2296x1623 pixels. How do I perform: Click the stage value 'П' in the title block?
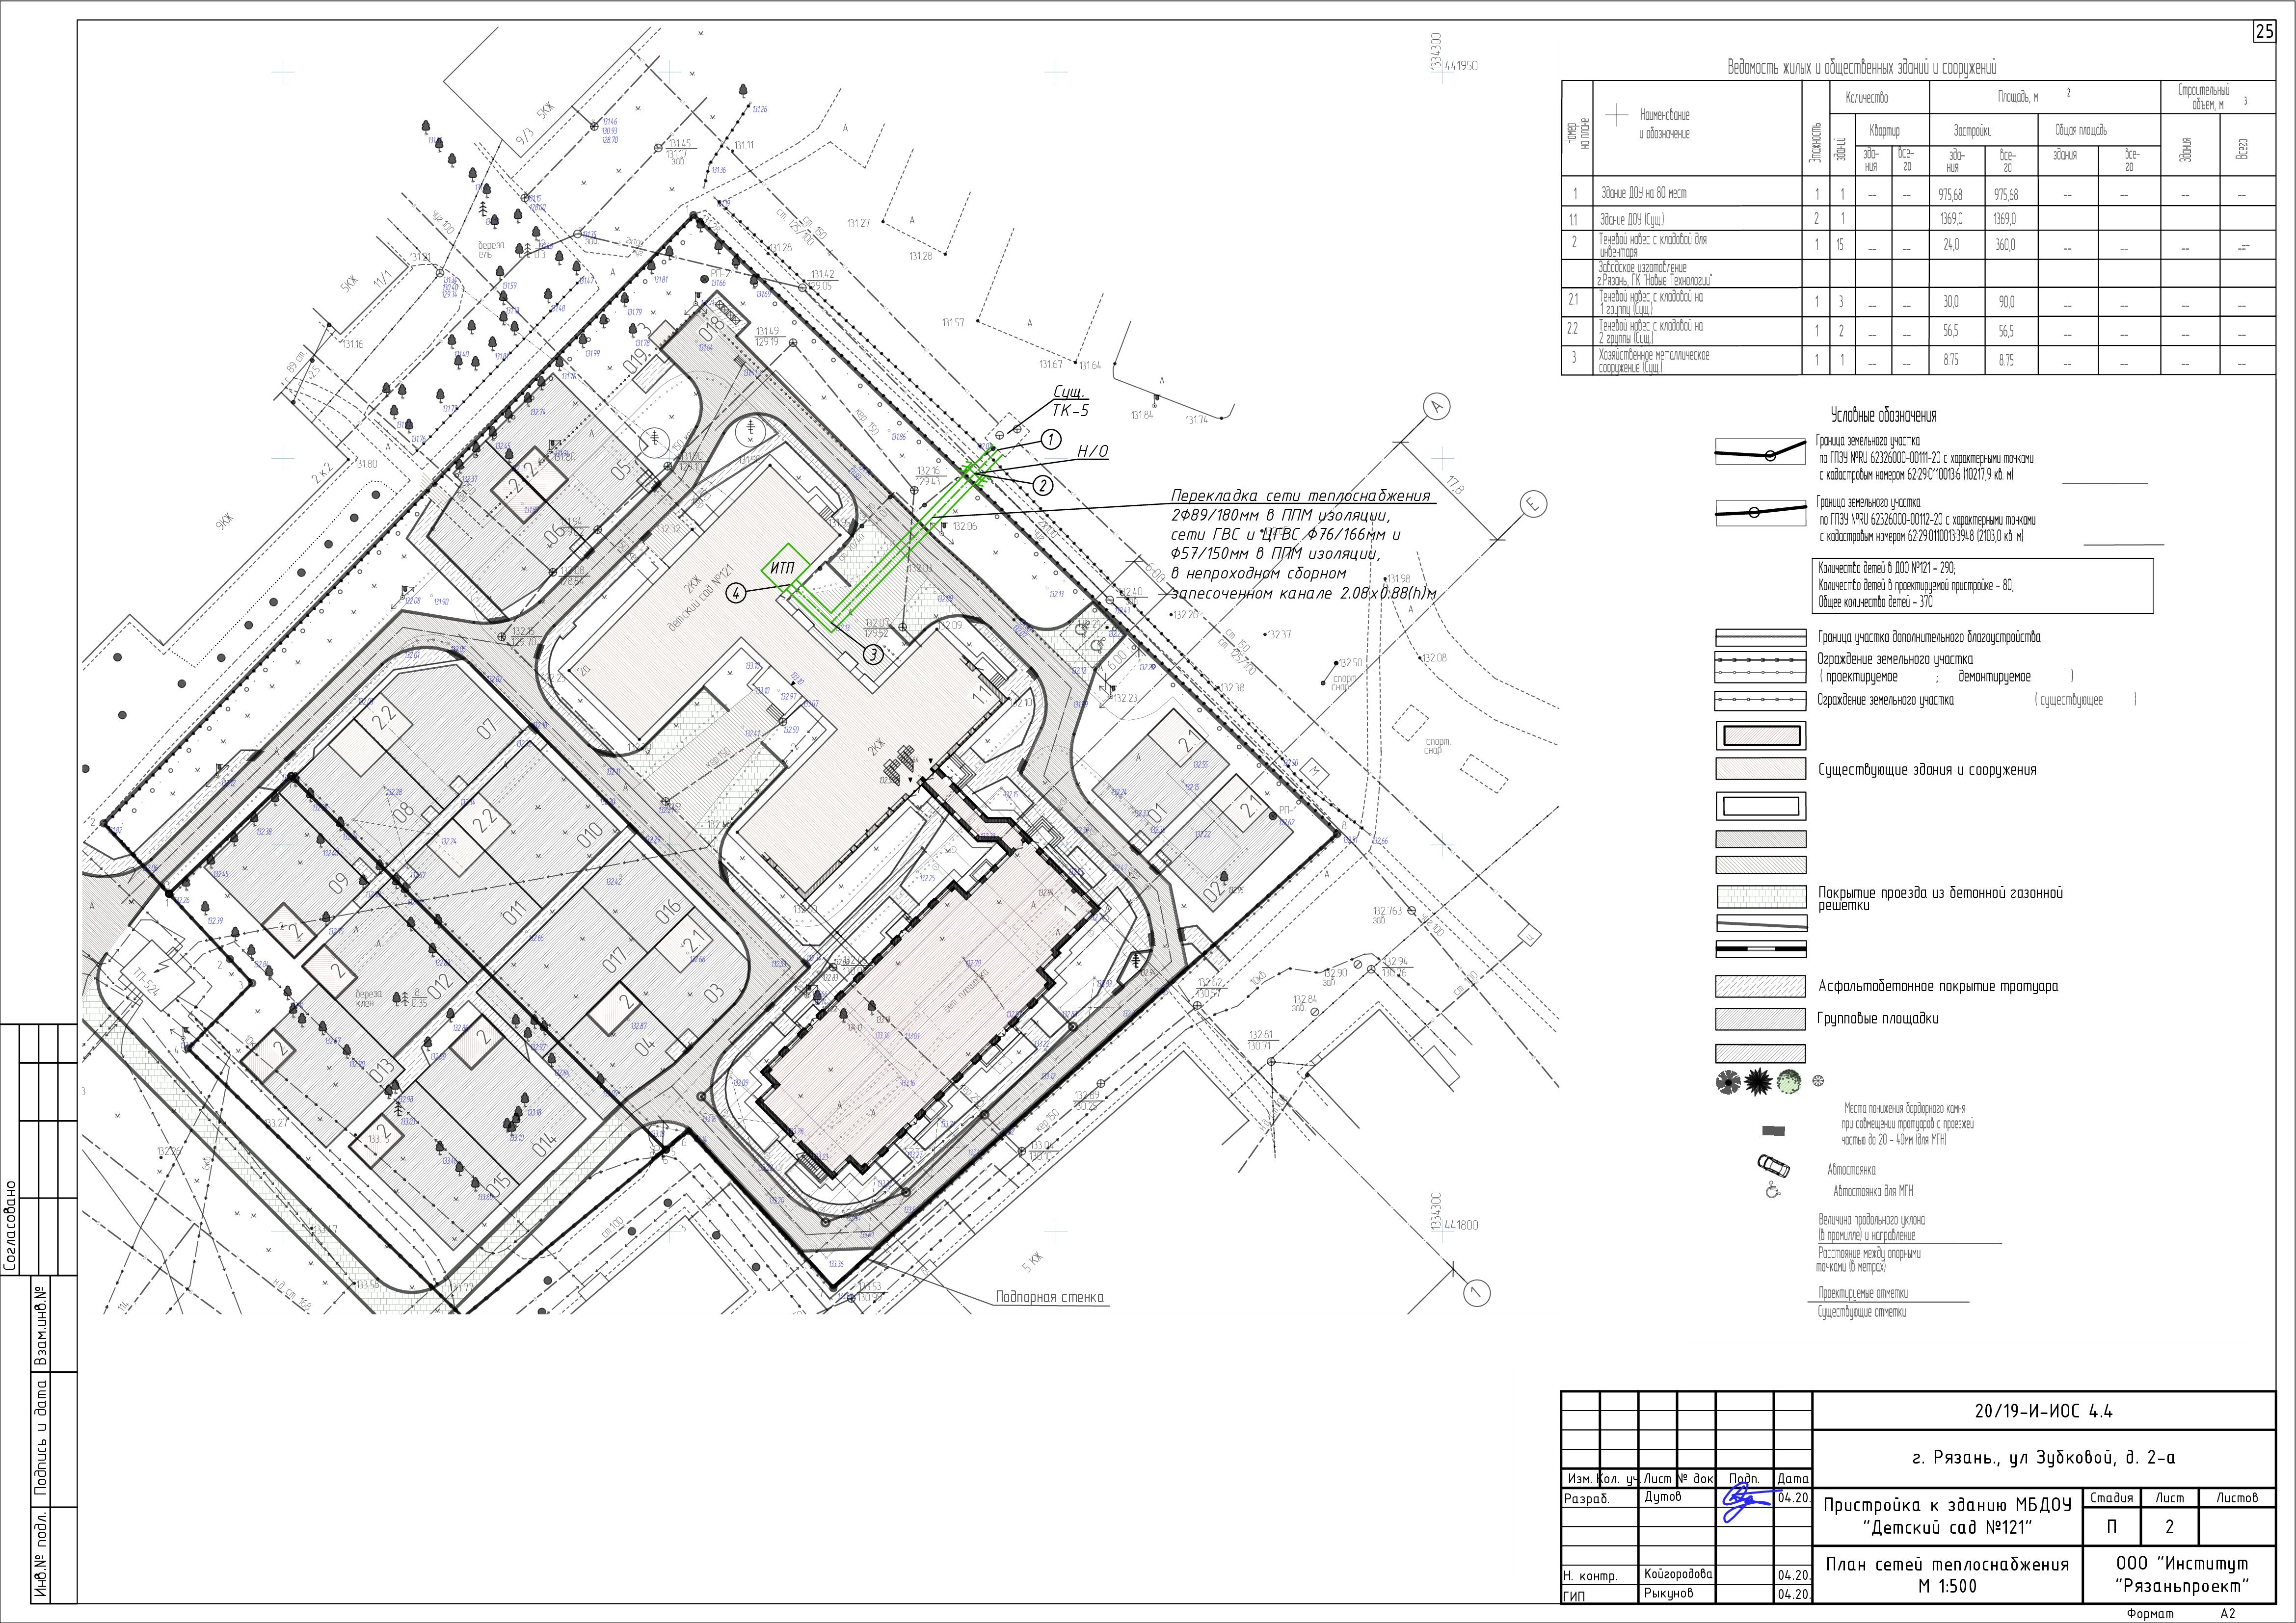tap(2111, 1527)
